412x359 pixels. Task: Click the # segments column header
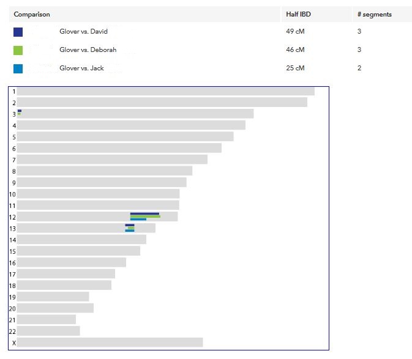374,14
